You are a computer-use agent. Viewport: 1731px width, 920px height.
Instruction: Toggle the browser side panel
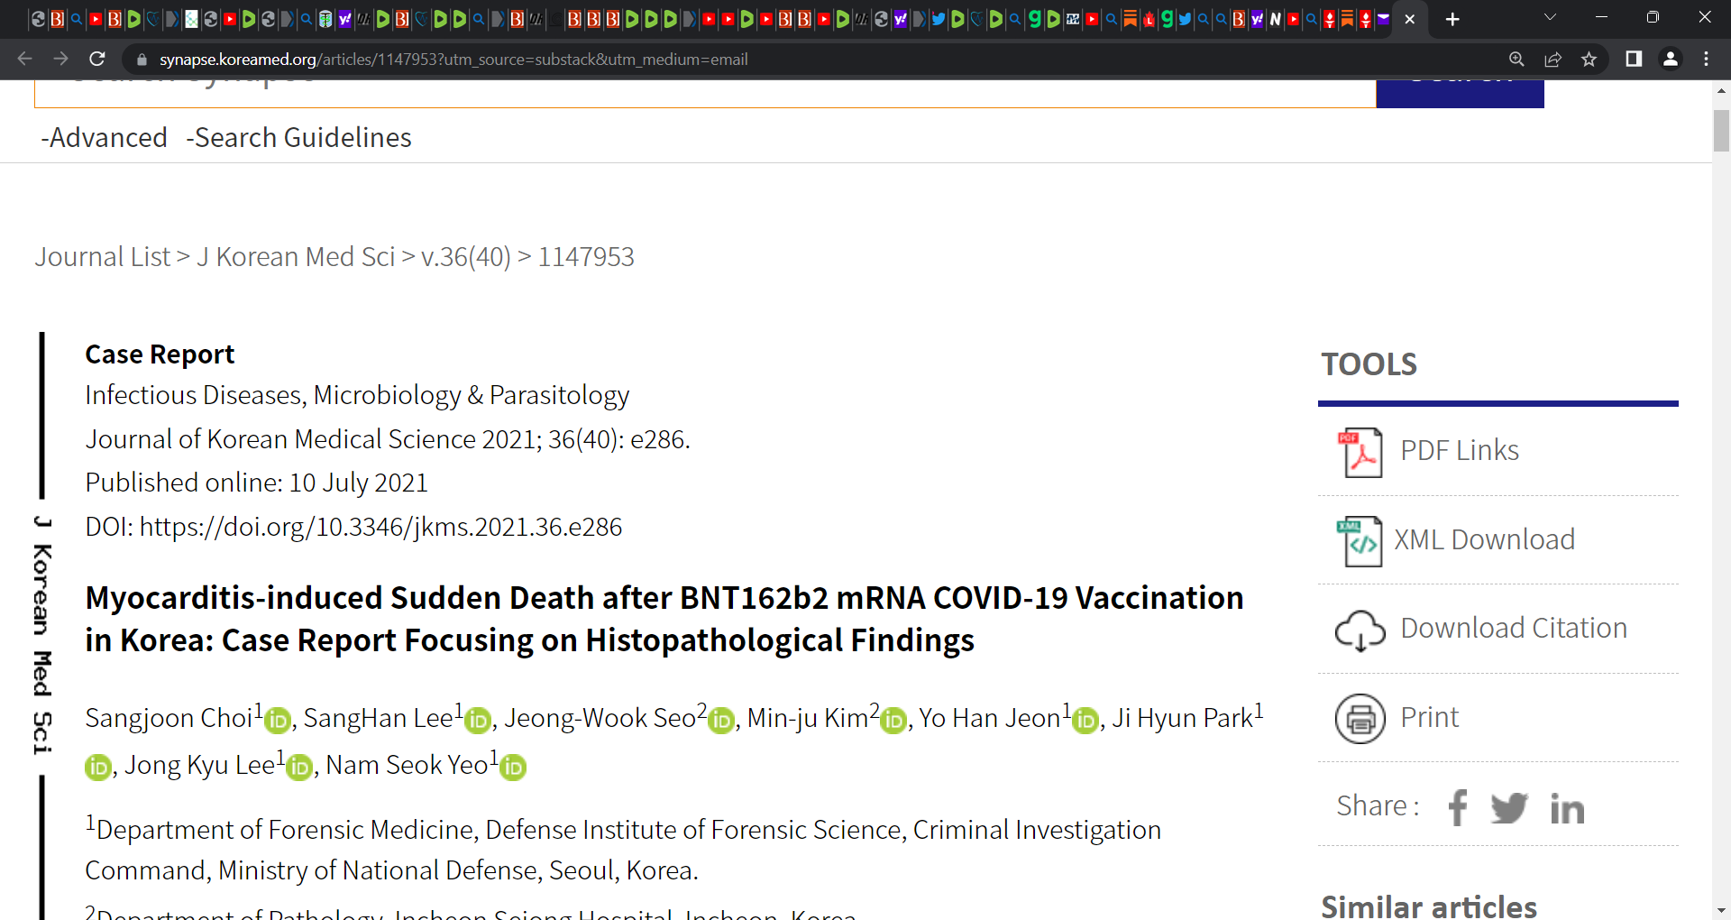1633,59
